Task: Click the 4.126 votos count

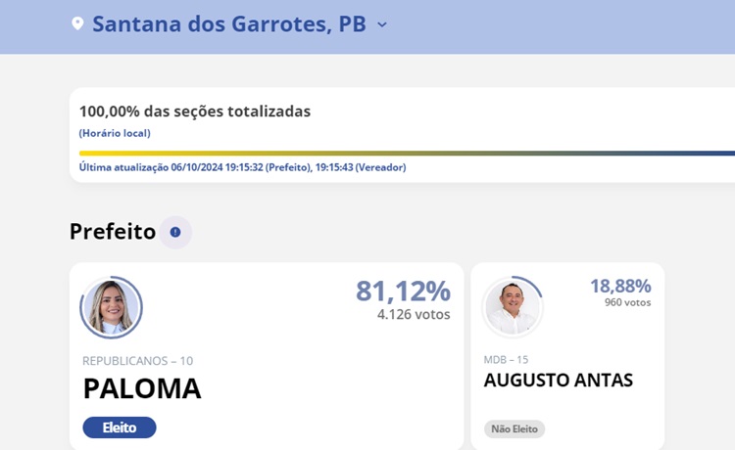Action: [414, 315]
